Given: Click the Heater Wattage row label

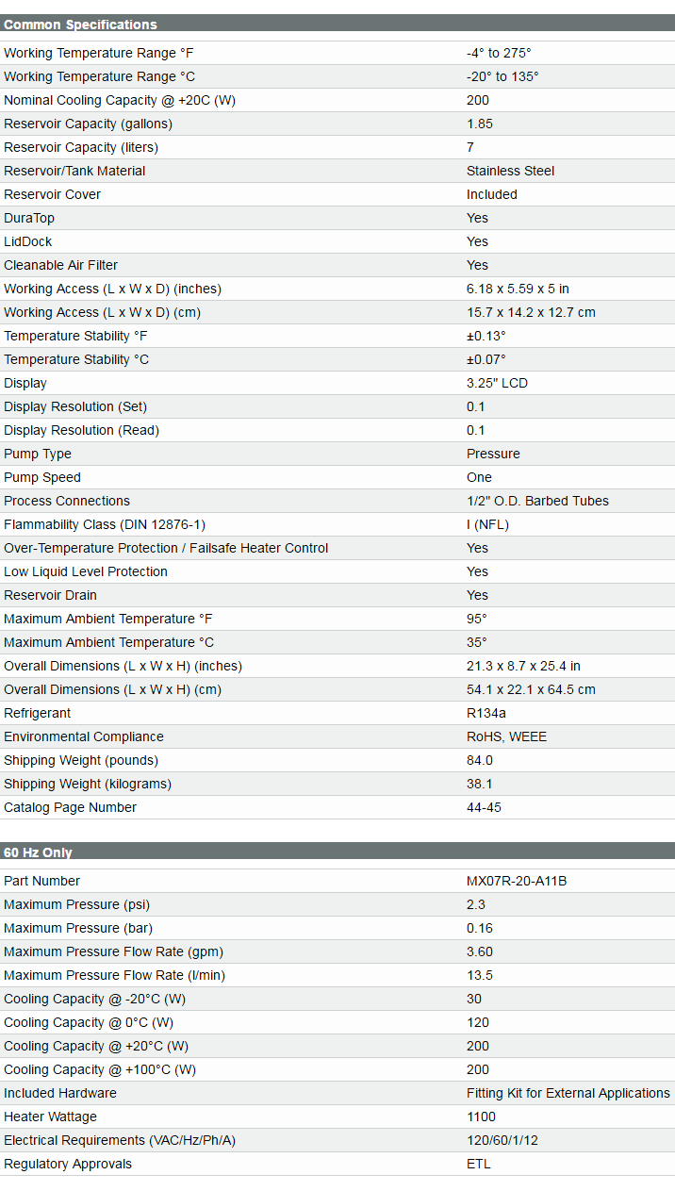Looking at the screenshot, I should [x=50, y=1117].
